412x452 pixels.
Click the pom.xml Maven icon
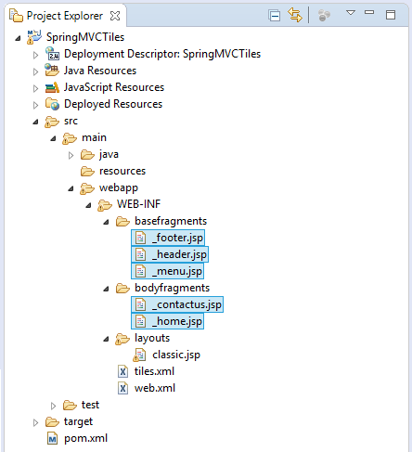52,438
